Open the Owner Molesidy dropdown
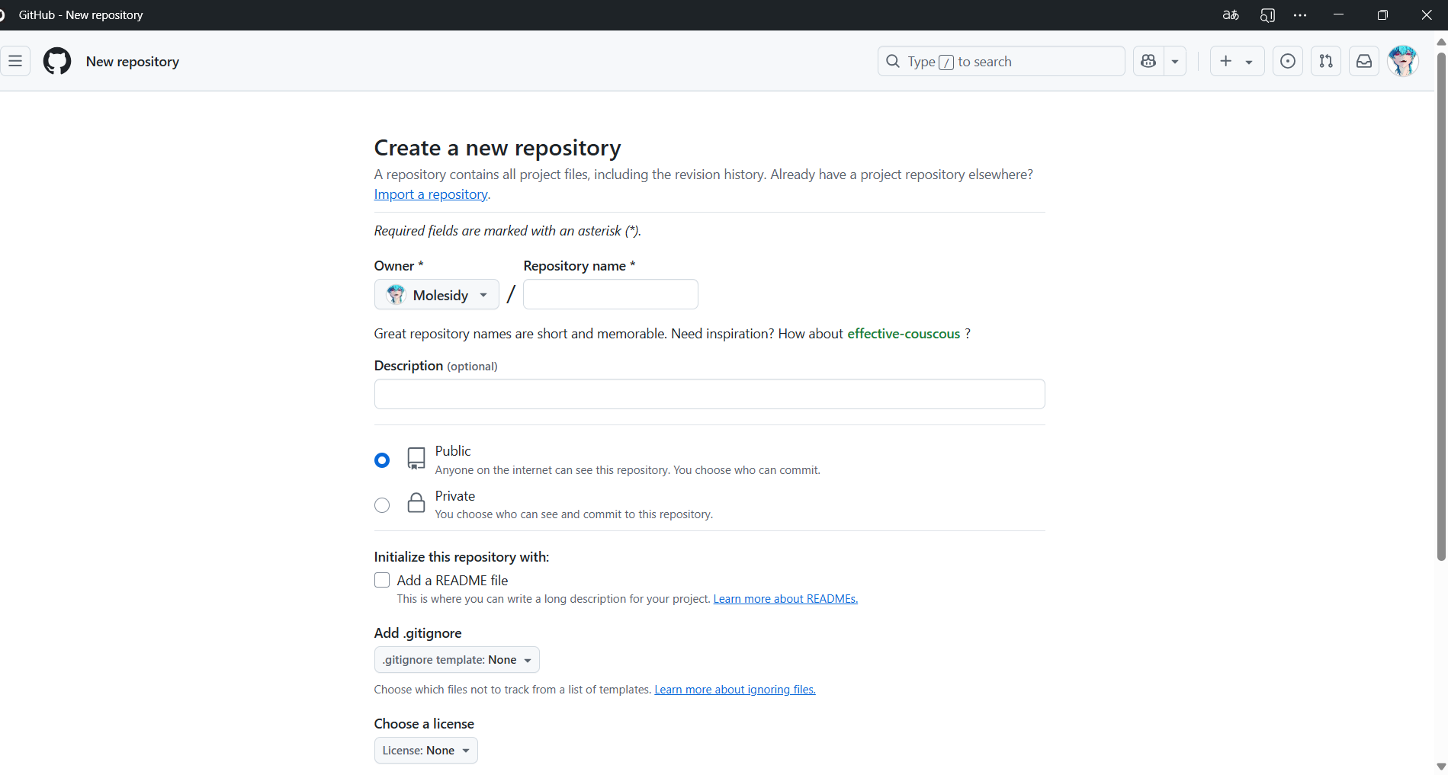 (x=436, y=294)
